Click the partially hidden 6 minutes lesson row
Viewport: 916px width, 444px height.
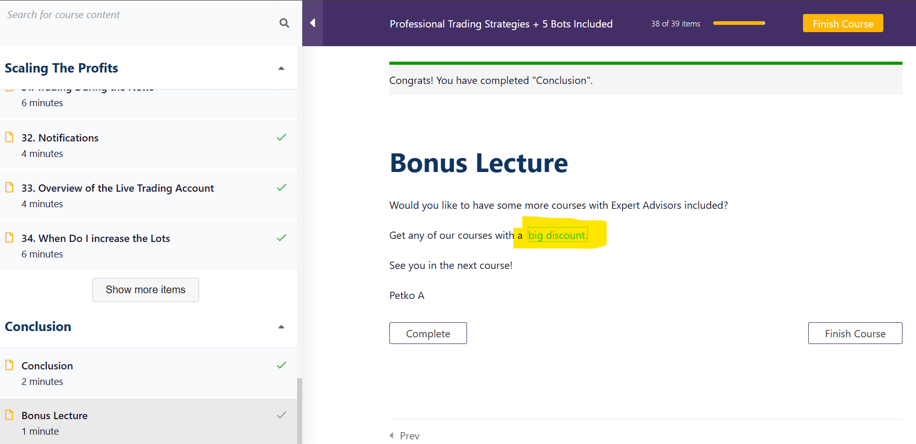(148, 104)
